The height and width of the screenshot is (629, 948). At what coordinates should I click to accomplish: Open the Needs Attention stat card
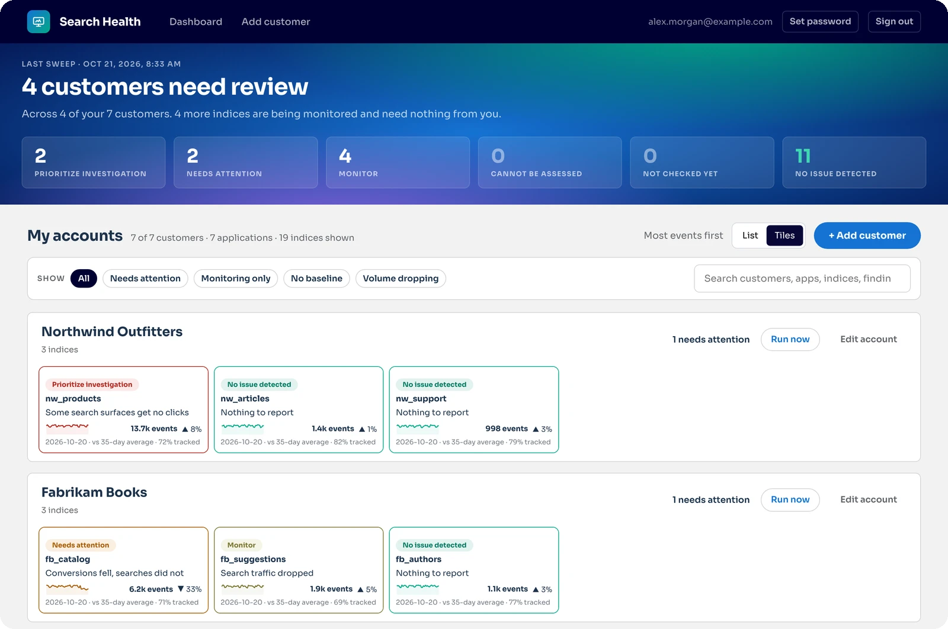click(x=245, y=163)
